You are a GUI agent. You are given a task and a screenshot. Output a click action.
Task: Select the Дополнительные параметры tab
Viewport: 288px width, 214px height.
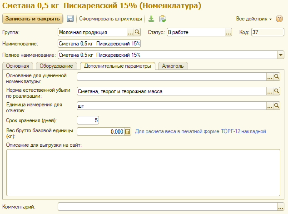[118, 66]
